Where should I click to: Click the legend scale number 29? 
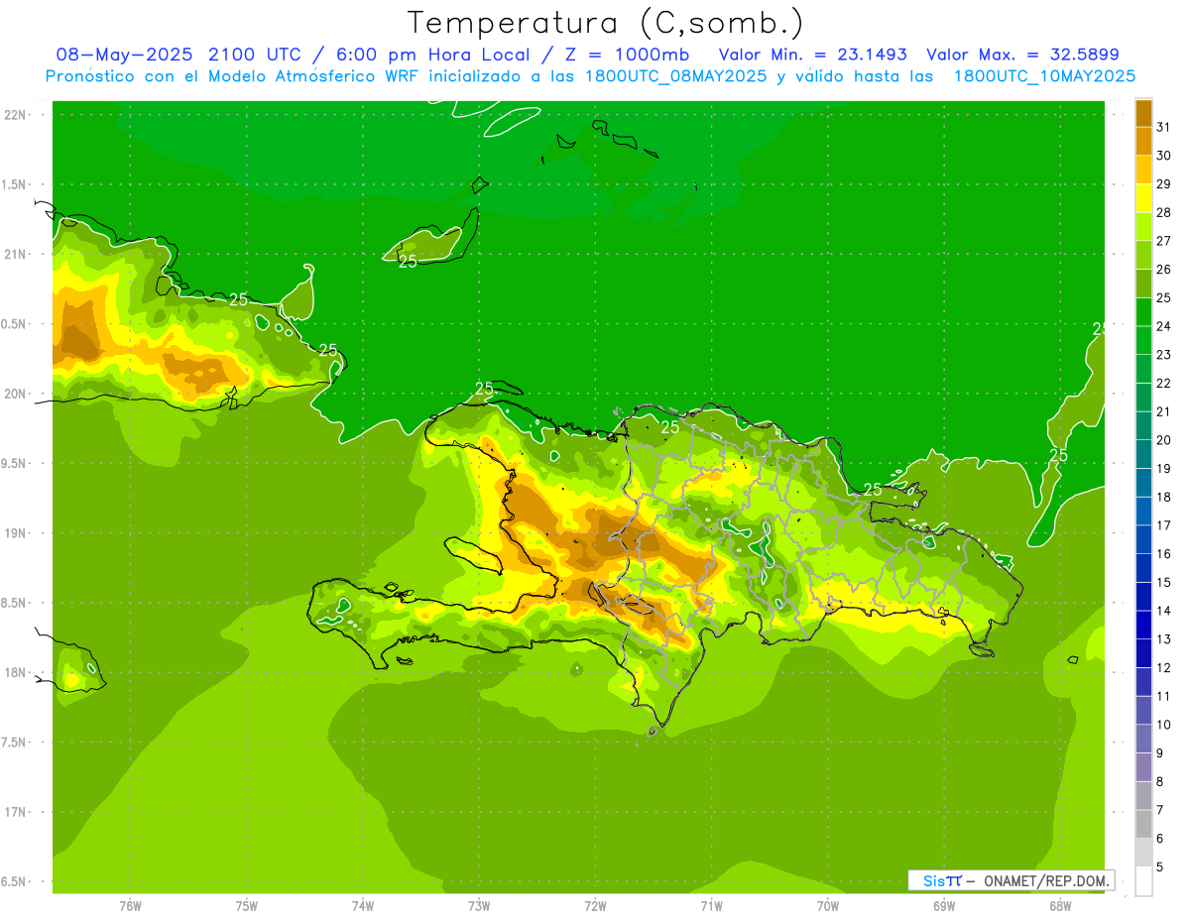pos(1163,184)
